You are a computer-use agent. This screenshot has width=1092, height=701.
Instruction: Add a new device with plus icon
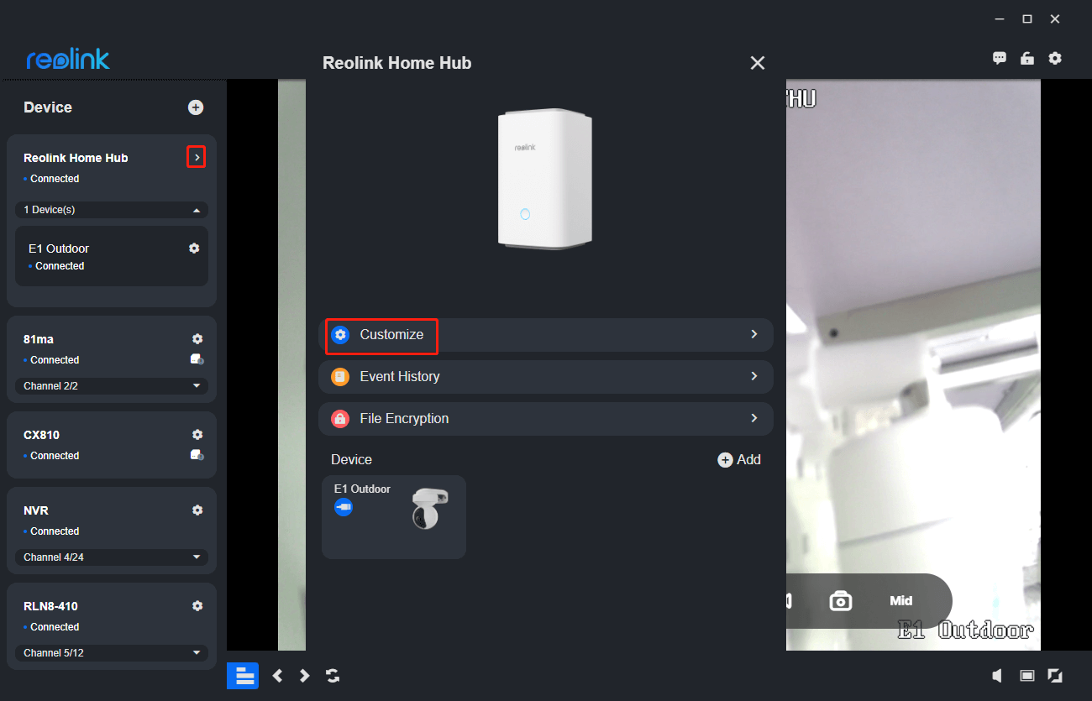(196, 107)
